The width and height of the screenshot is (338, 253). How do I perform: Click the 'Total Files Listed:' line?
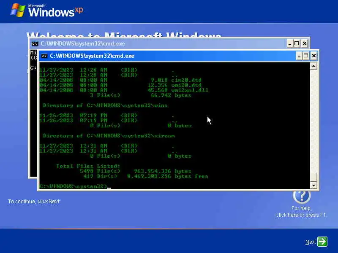click(x=88, y=166)
